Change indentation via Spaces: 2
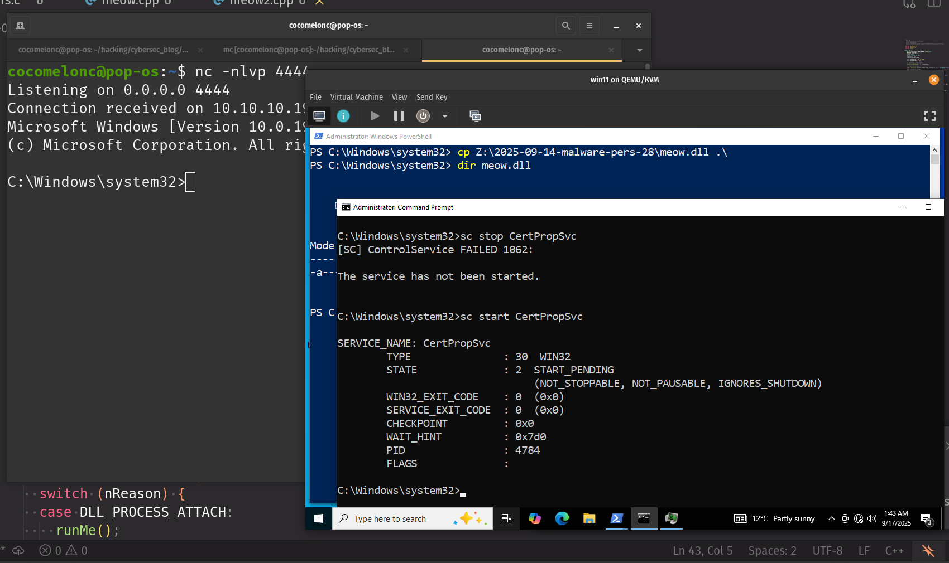This screenshot has width=949, height=563. [773, 551]
